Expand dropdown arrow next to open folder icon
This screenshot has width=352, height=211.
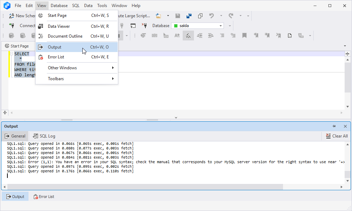coord(168,16)
